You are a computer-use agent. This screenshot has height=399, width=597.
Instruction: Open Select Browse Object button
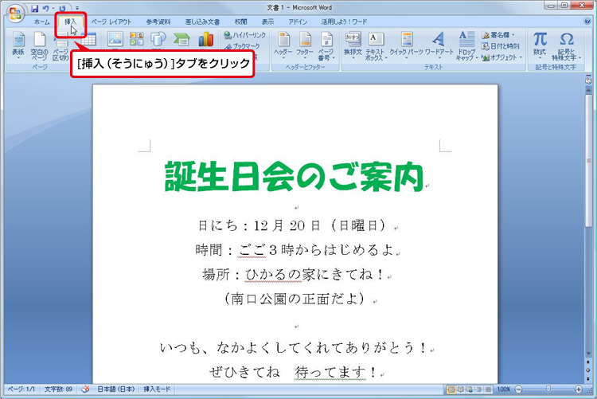588,370
